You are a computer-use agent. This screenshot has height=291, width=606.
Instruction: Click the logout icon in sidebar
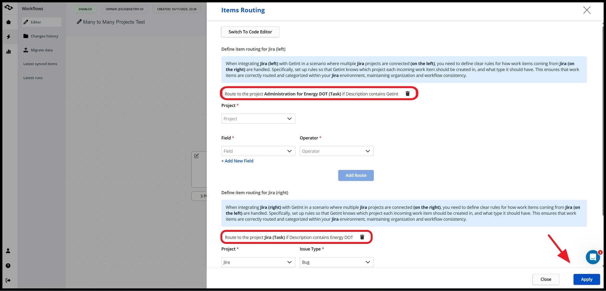[x=8, y=280]
